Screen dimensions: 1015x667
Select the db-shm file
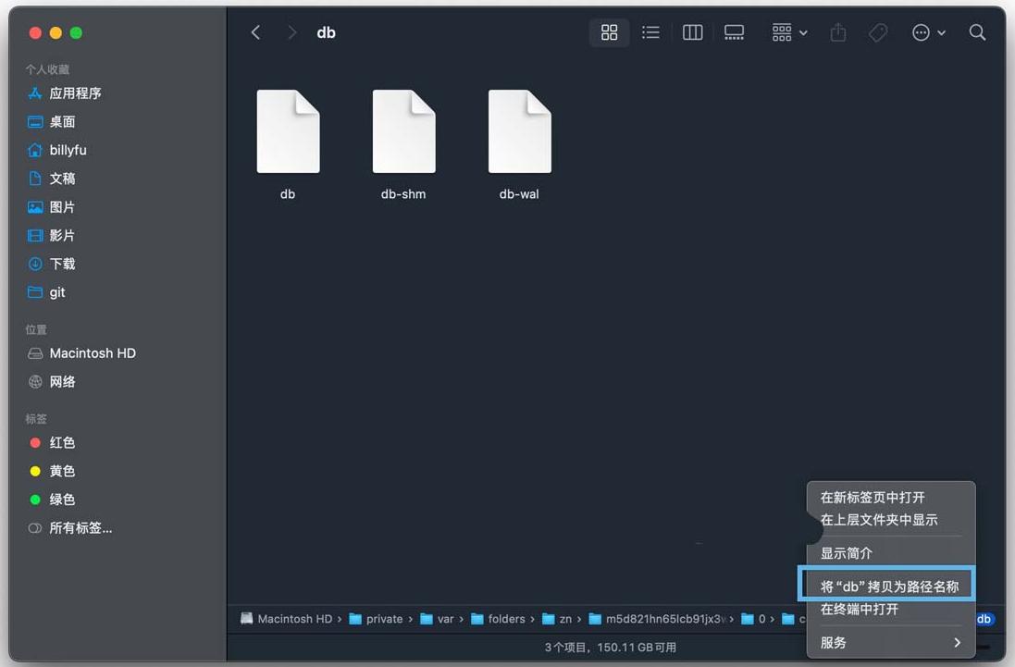tap(403, 143)
